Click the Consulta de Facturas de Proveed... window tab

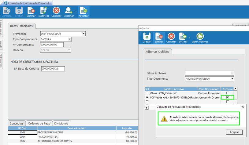pos(28,3)
